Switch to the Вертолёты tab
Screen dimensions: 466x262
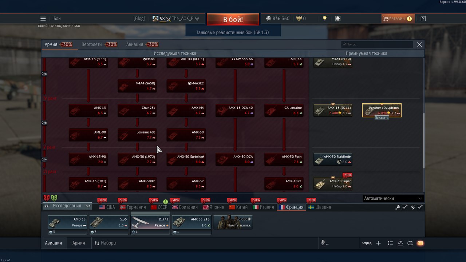click(99, 44)
